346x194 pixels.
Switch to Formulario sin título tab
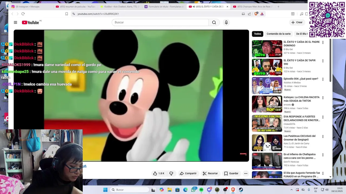click(164, 7)
